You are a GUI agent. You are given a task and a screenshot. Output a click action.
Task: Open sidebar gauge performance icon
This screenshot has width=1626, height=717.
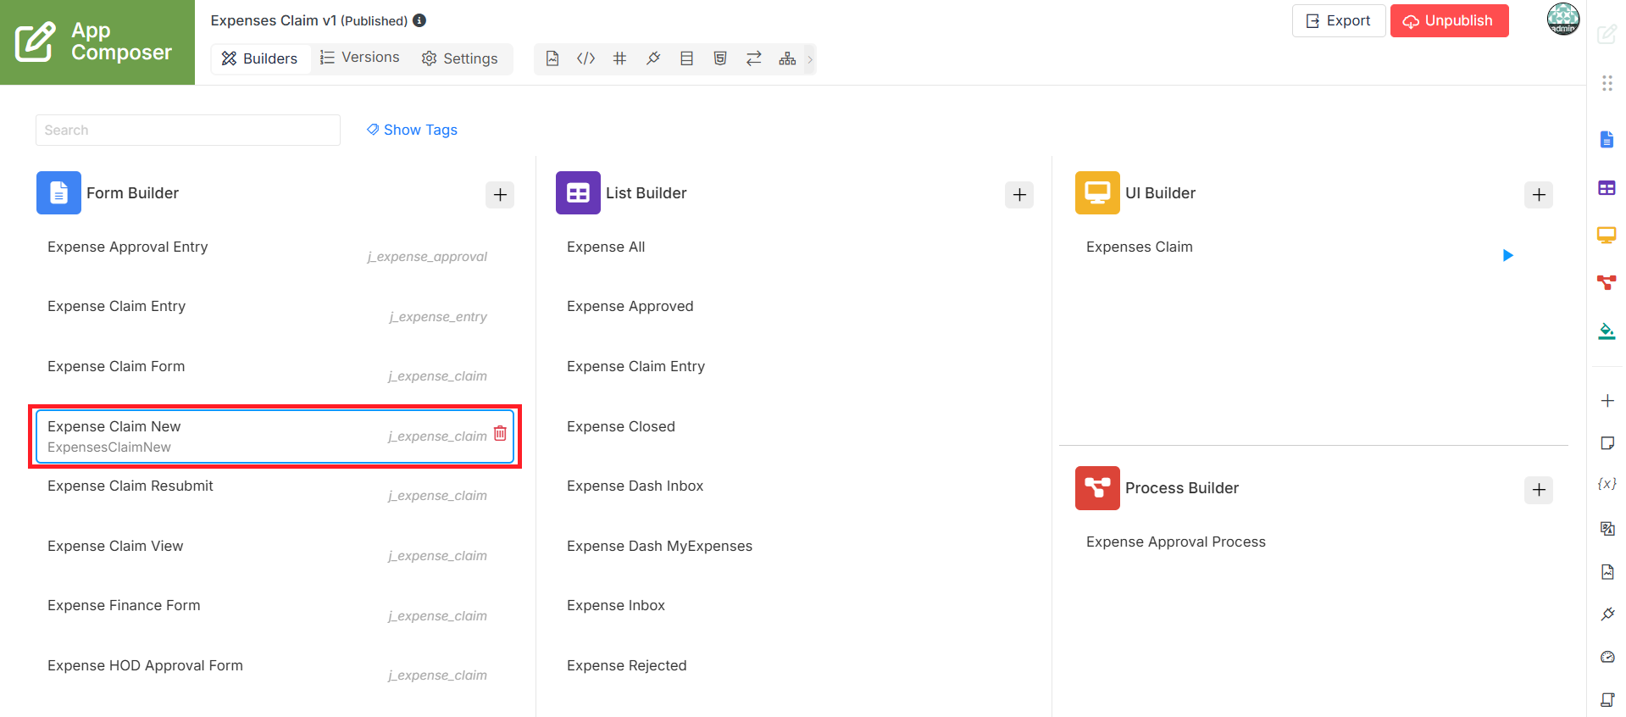(1607, 657)
